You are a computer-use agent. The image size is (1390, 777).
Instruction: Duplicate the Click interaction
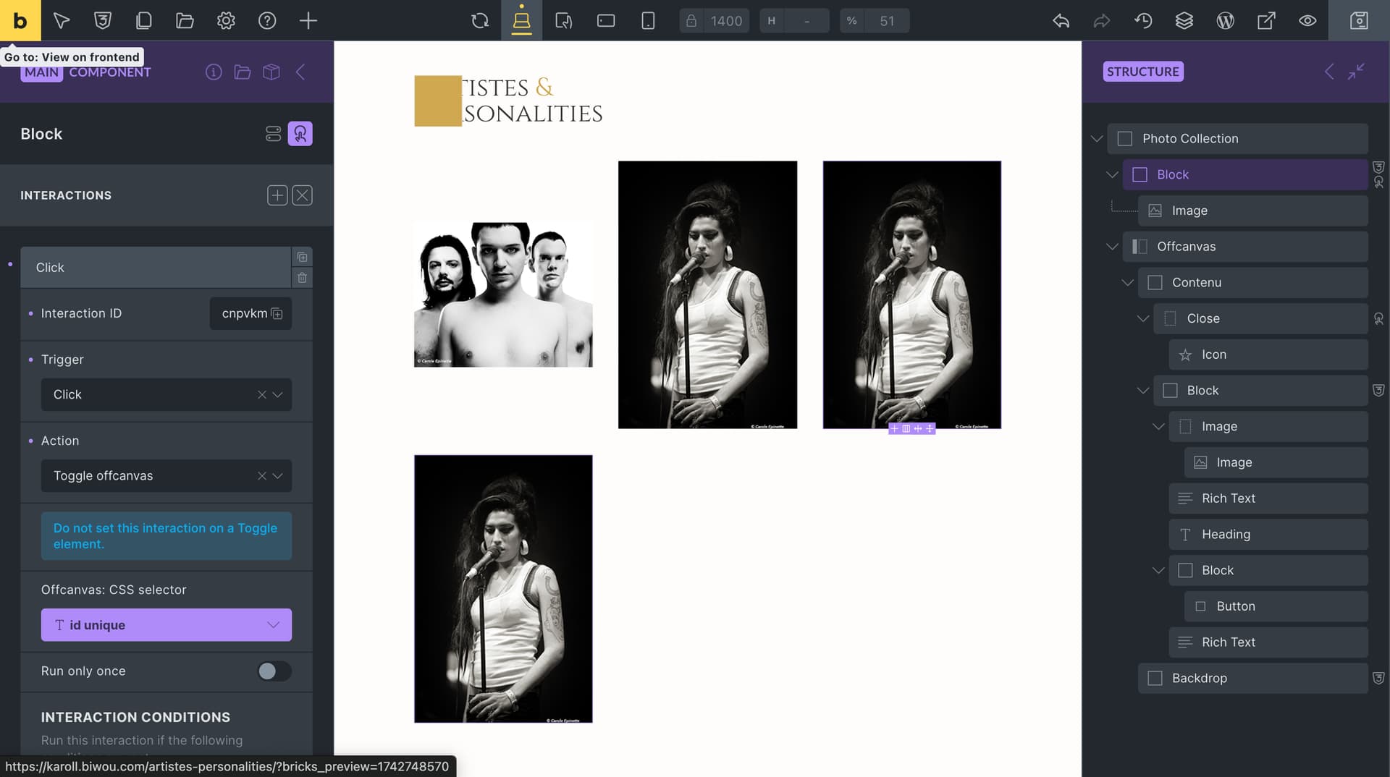click(x=303, y=258)
